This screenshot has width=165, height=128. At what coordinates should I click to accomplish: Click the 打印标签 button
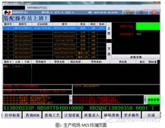click(x=12, y=115)
